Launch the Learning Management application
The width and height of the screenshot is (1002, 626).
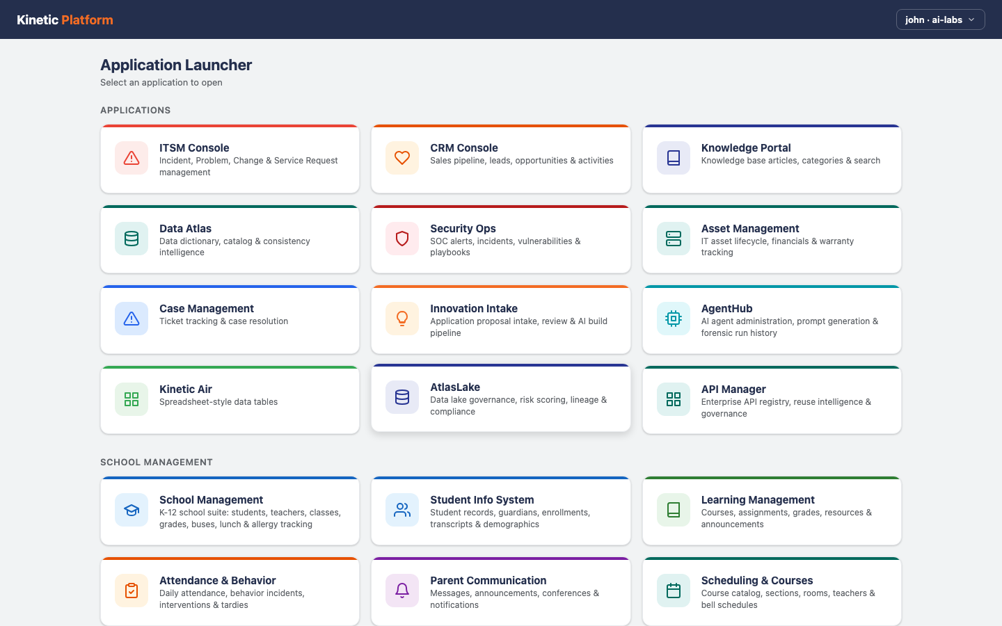coord(772,511)
